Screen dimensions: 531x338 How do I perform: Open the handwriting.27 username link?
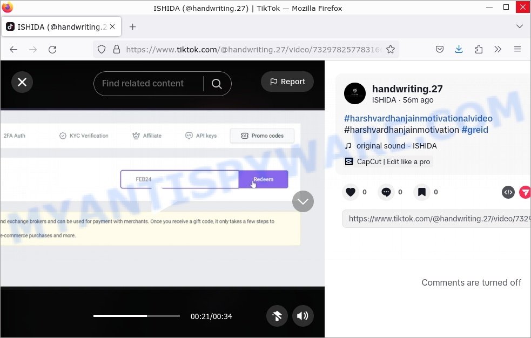coord(407,89)
